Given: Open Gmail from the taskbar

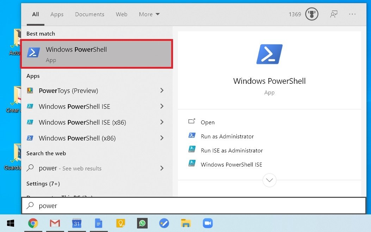Looking at the screenshot, I should 55,223.
